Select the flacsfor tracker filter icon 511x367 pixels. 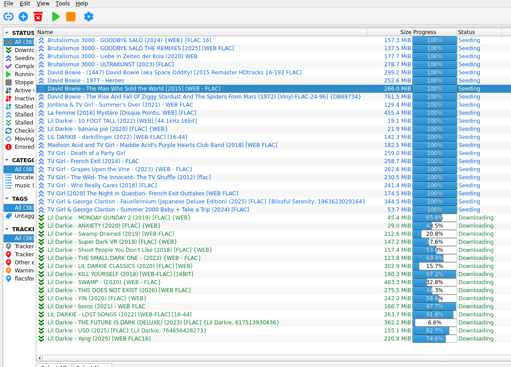9,279
